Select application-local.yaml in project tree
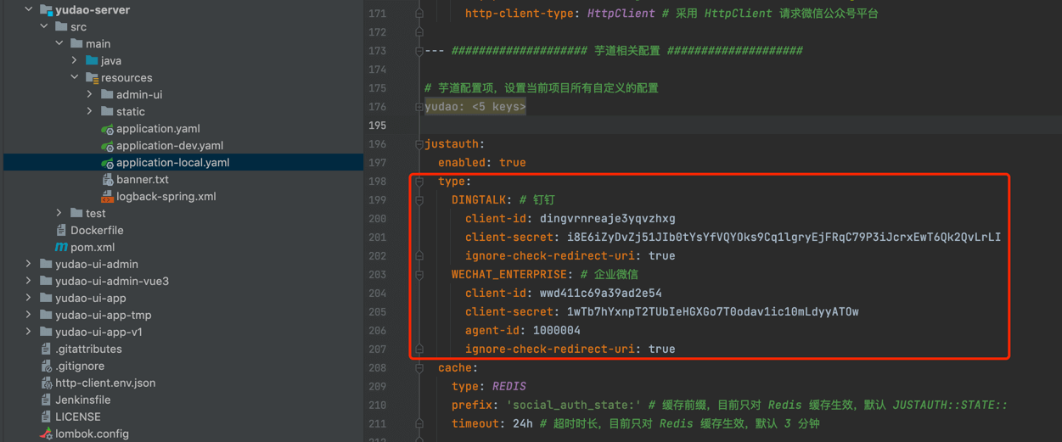The height and width of the screenshot is (442, 1062). (172, 162)
